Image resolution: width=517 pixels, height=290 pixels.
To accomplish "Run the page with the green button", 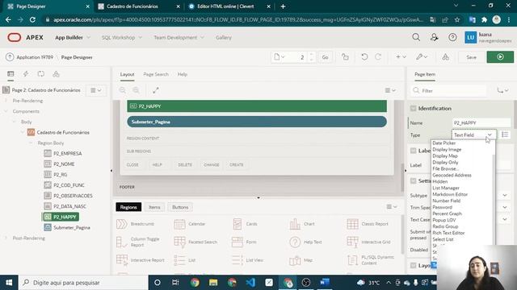I will (500, 57).
